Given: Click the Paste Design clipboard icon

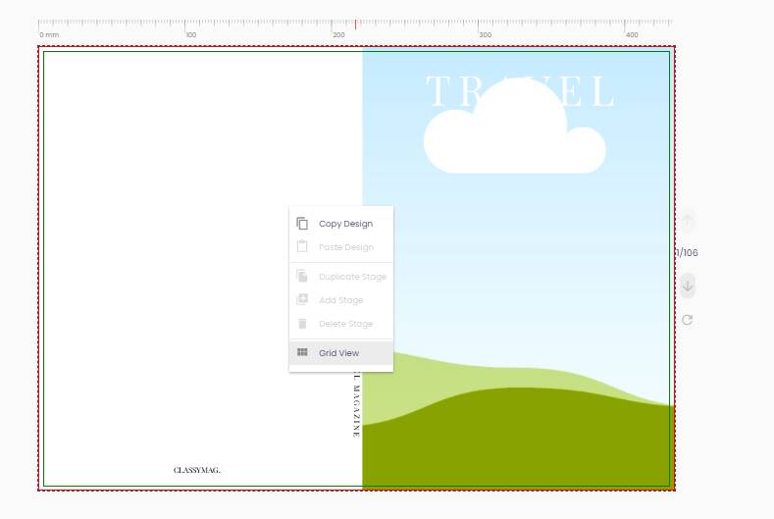Looking at the screenshot, I should [302, 246].
